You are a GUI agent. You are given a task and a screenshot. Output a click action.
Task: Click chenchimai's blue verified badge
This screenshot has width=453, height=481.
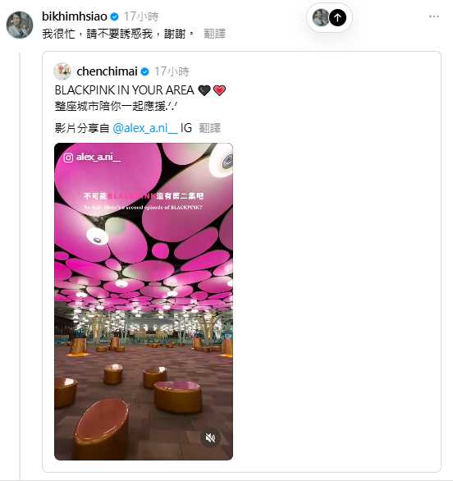144,71
